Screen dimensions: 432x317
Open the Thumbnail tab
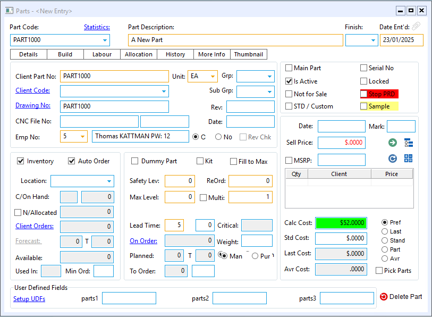249,54
